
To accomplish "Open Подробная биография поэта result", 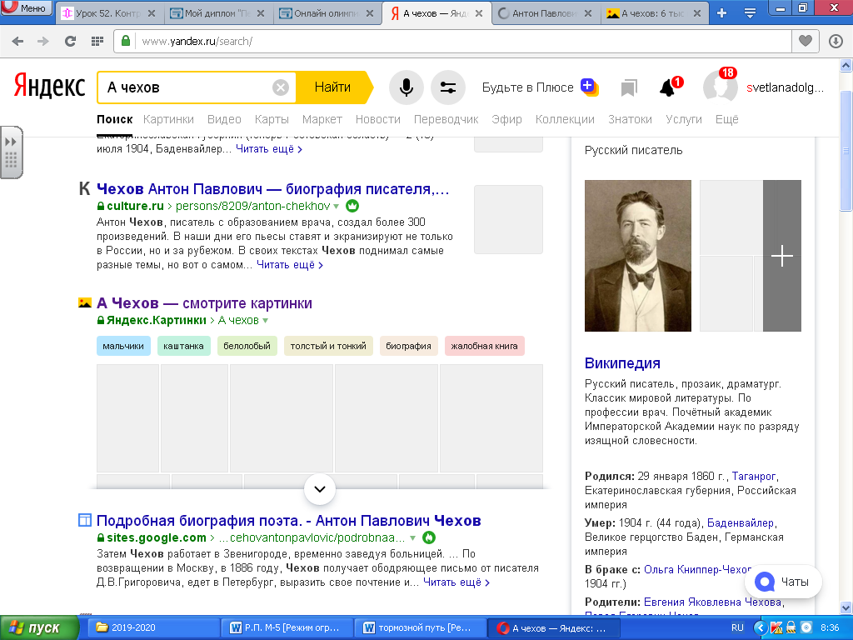I will (x=289, y=521).
